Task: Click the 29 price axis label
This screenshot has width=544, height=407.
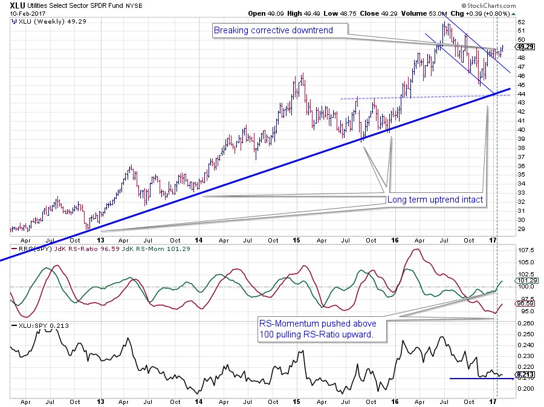Action: 521,229
